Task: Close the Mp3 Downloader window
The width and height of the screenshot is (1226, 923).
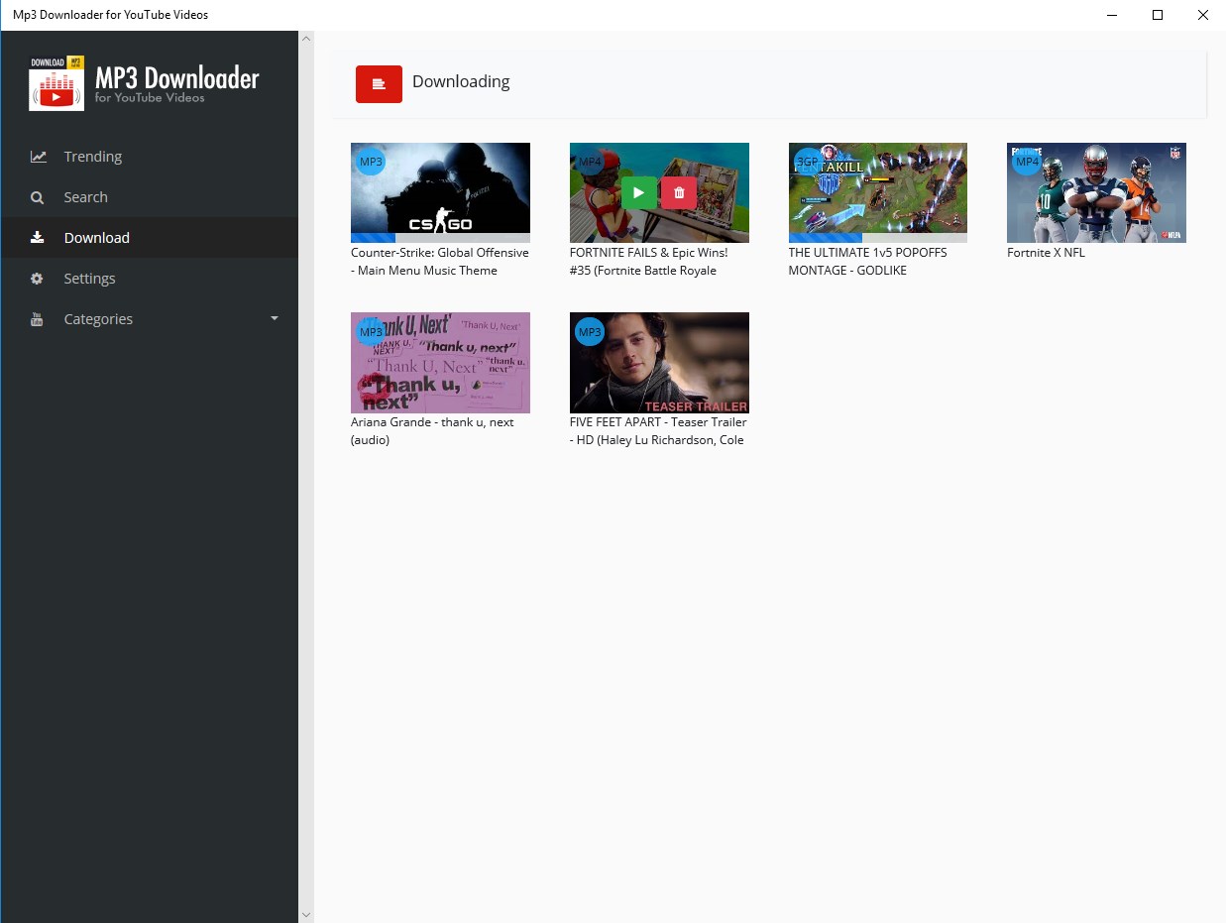Action: pyautogui.click(x=1203, y=15)
